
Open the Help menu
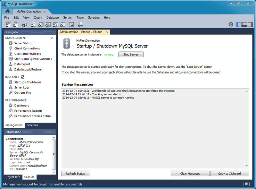[107, 18]
